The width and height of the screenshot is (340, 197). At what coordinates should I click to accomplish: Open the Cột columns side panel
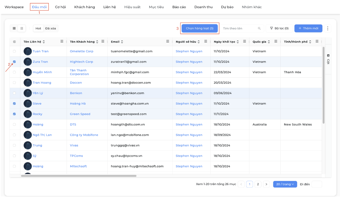(328, 59)
